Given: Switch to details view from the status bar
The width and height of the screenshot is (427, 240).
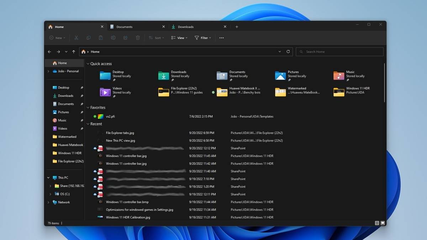Looking at the screenshot, I should point(376,223).
